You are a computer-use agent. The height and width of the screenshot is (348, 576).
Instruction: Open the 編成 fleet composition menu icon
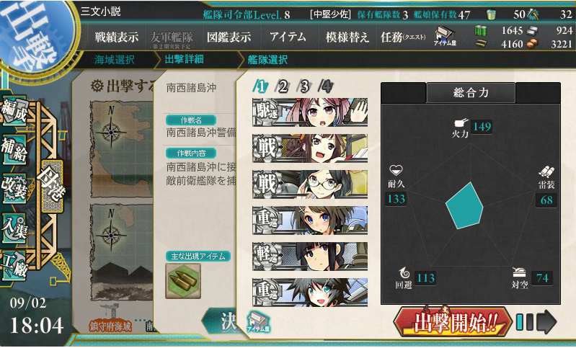[14, 110]
